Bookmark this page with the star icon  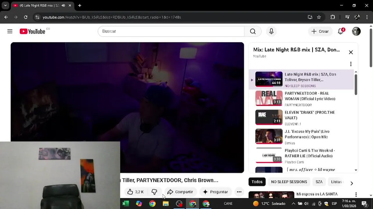pyautogui.click(x=319, y=17)
